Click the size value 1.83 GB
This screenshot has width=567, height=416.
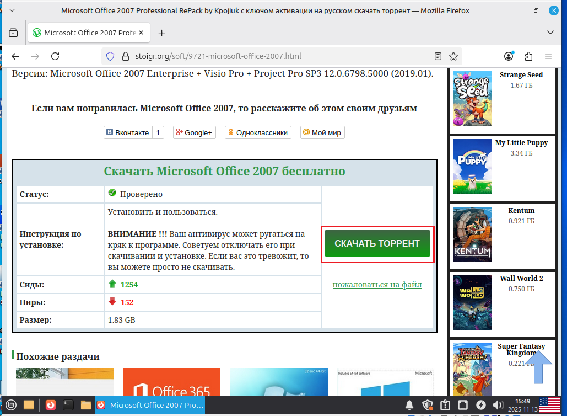(121, 320)
